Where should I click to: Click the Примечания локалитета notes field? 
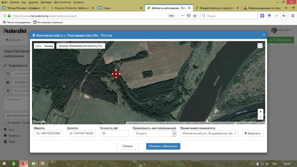(209, 133)
